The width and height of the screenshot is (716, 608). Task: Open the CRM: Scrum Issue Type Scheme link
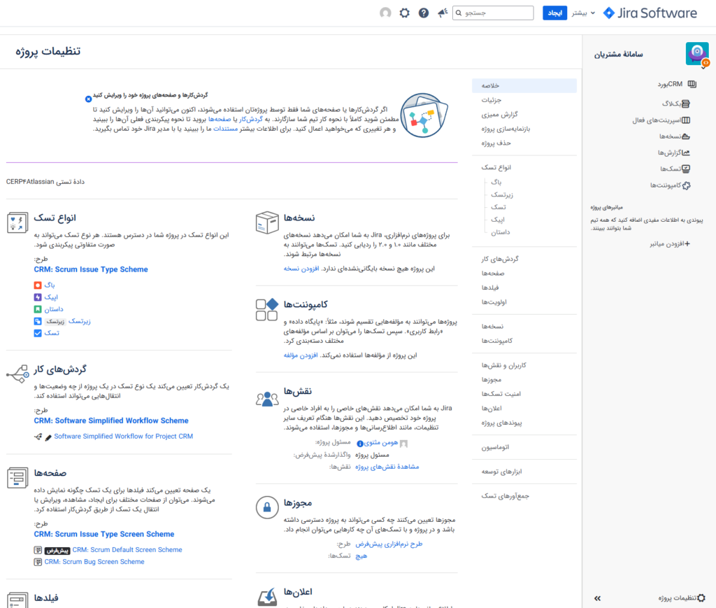coord(91,269)
